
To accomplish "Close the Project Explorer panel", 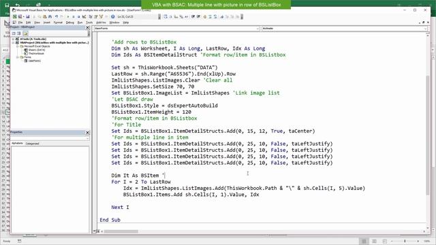I will [88, 27].
